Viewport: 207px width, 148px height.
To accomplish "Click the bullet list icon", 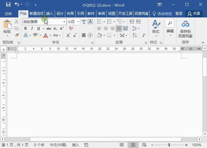I will [99, 22].
